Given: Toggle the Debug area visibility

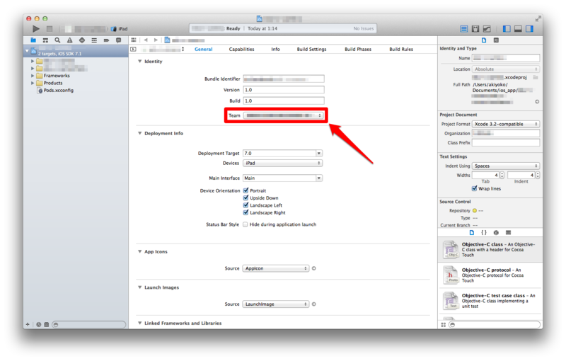Looking at the screenshot, I should [518, 28].
